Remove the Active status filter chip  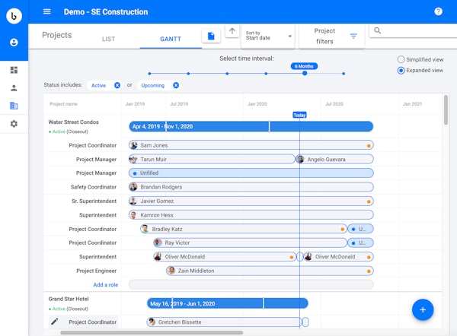(117, 85)
